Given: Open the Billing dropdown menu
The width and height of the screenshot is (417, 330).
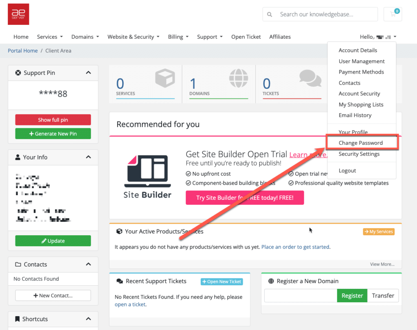Looking at the screenshot, I should [x=178, y=37].
